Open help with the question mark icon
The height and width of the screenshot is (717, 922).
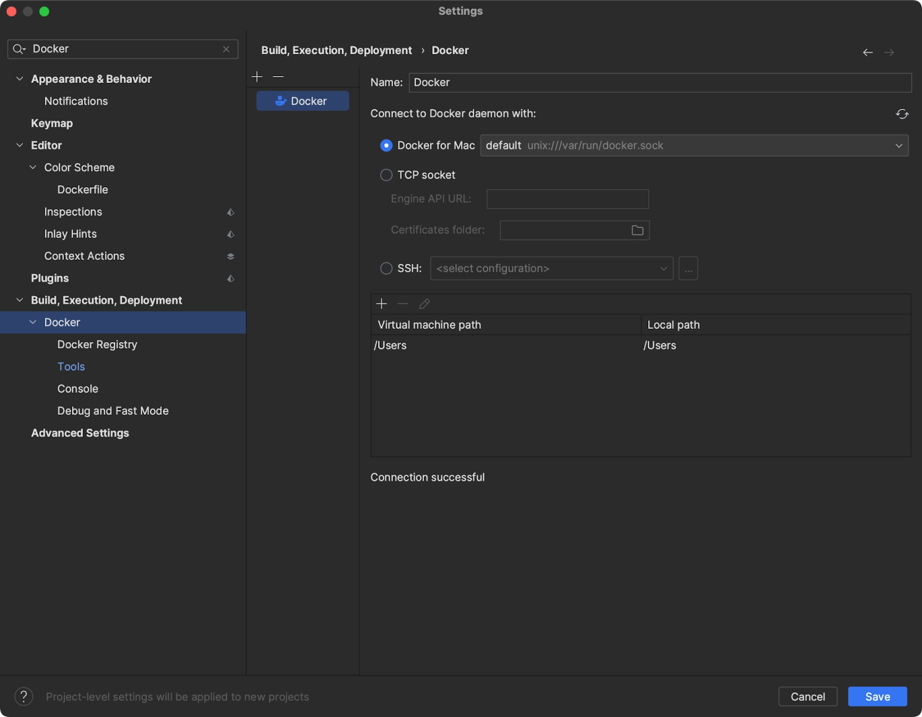24,696
